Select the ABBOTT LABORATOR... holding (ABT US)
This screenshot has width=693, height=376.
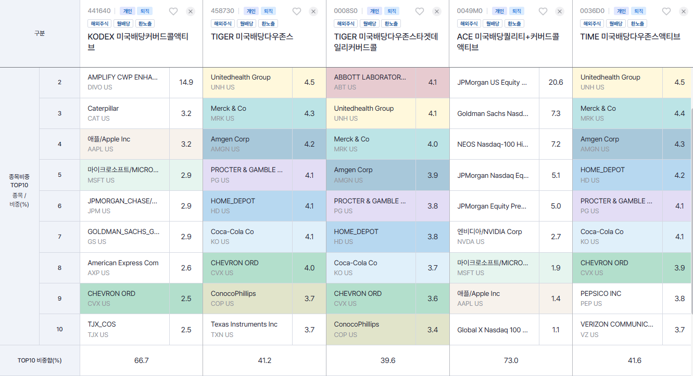[x=371, y=82]
